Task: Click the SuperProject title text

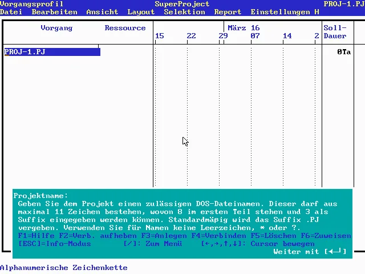Action: tap(182, 4)
